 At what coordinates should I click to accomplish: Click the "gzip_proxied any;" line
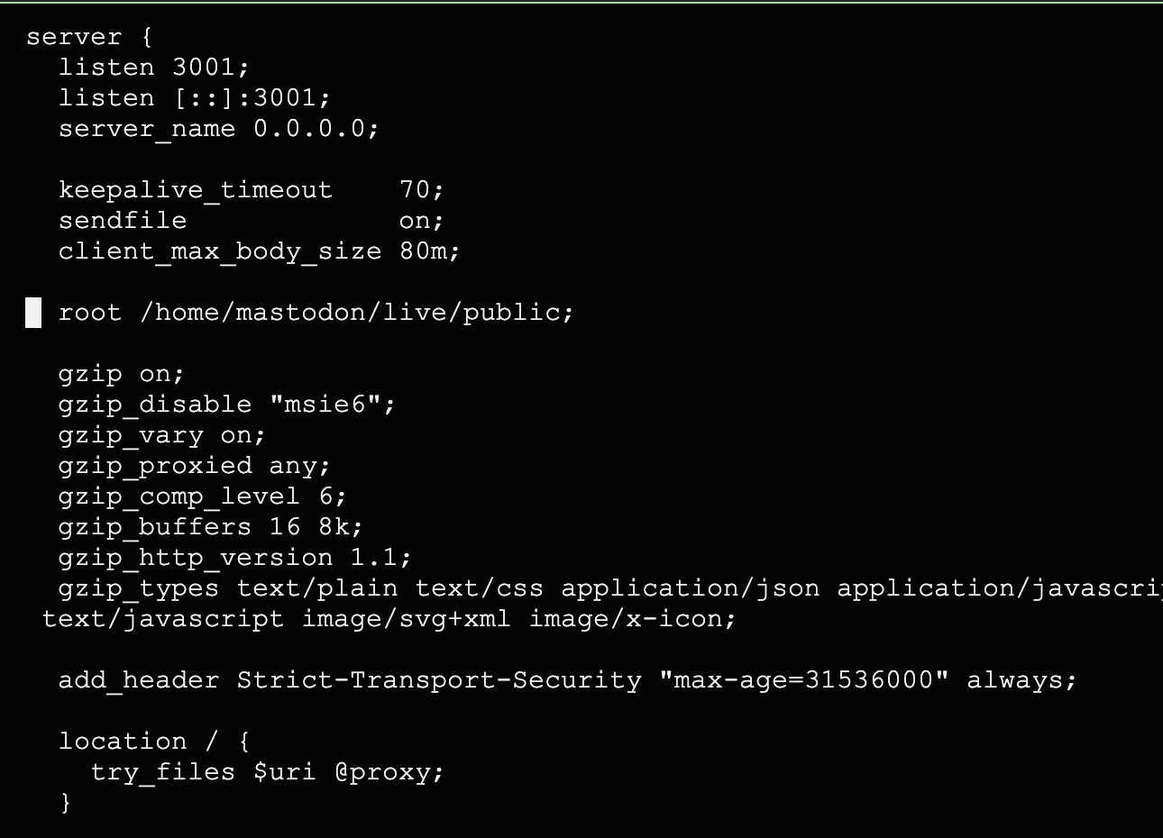[194, 466]
